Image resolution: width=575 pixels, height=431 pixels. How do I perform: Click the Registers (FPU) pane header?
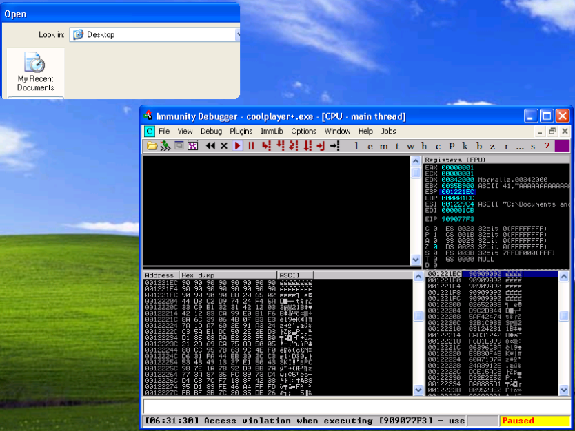click(496, 160)
